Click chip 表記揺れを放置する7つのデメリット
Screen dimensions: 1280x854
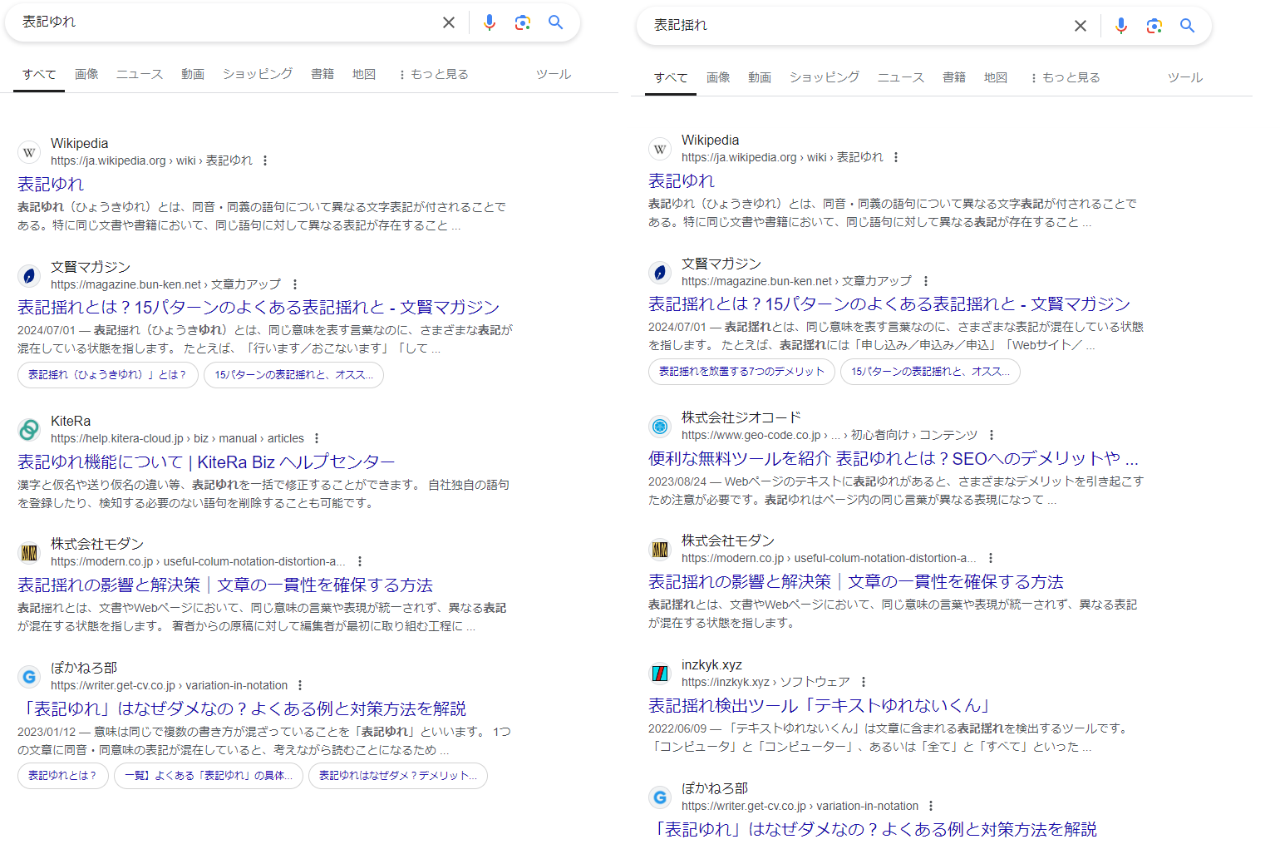[741, 372]
